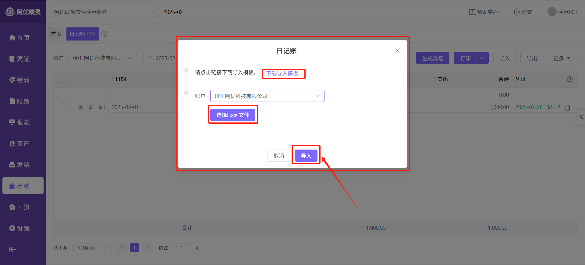The image size is (585, 265).
Task: Click the page number input field
Action: [x=181, y=248]
